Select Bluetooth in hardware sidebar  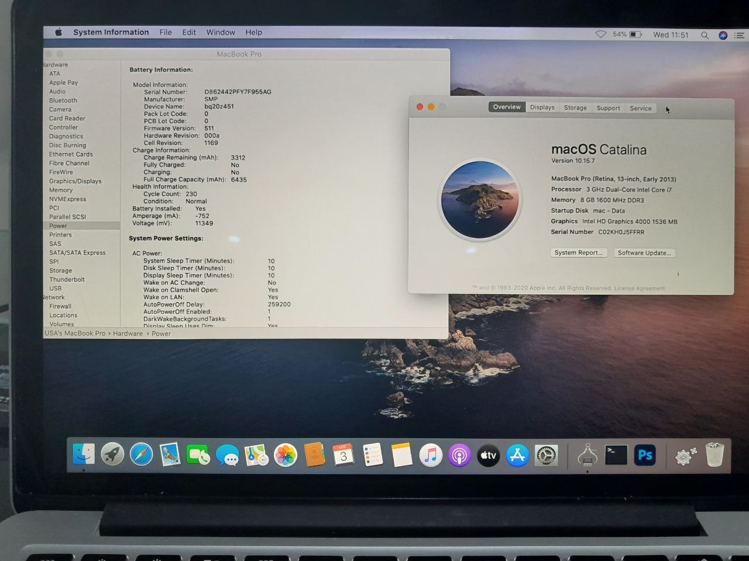[x=63, y=101]
